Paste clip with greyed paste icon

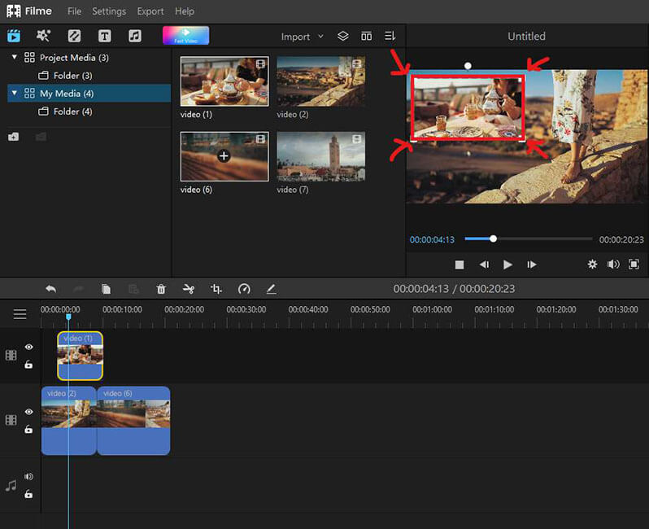[x=133, y=289]
